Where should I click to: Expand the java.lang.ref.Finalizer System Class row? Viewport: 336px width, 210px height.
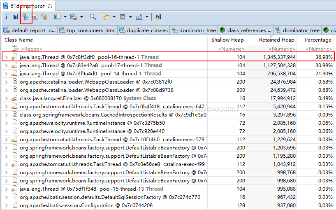6,98
